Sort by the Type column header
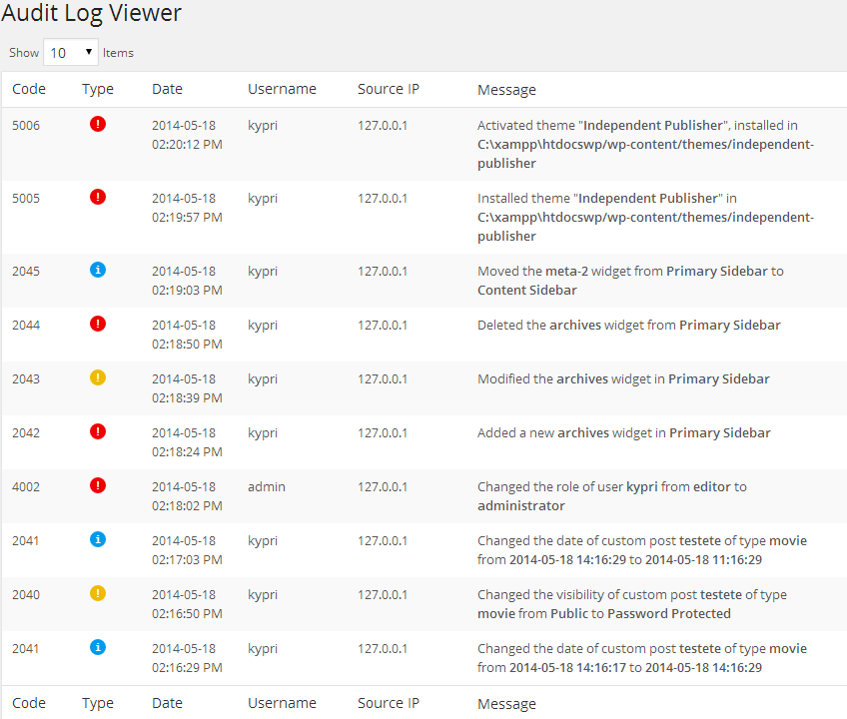Image resolution: width=847 pixels, height=719 pixels. coord(98,89)
